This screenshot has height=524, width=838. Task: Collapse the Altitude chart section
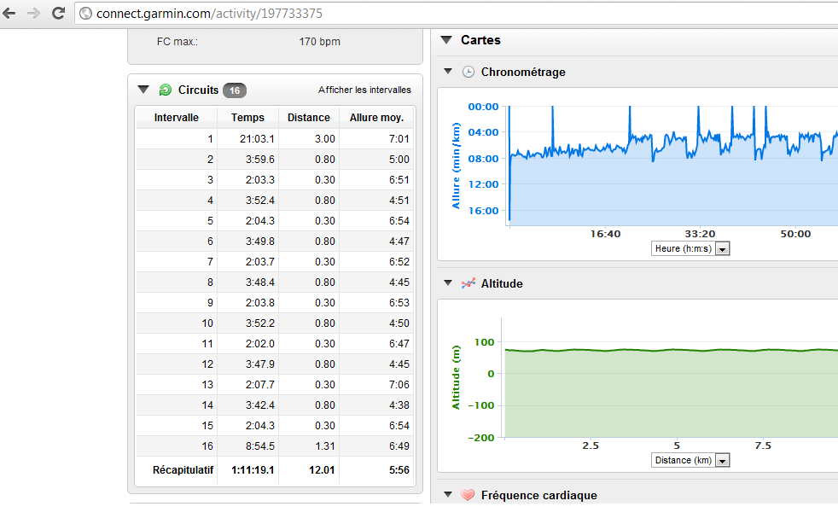(448, 282)
